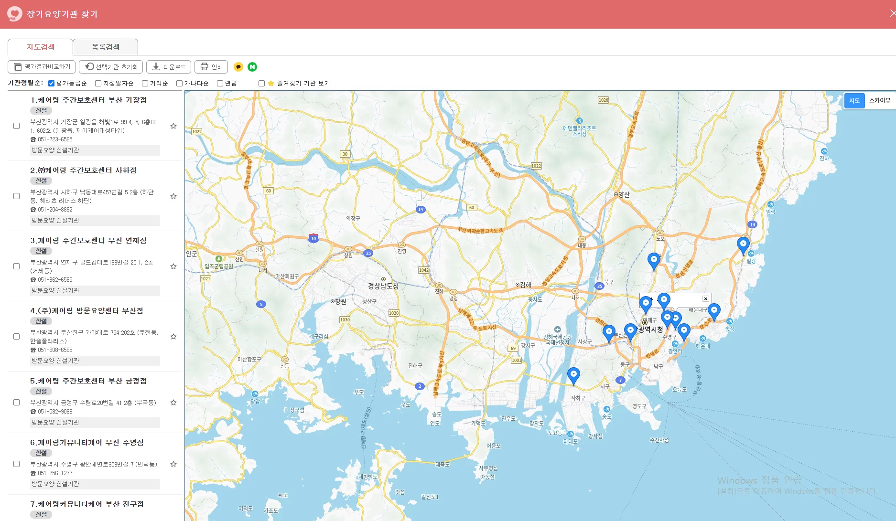Open 4.(주)케어링 방문요양센터 부산점
Viewport: 896px width, 521px height.
click(86, 311)
